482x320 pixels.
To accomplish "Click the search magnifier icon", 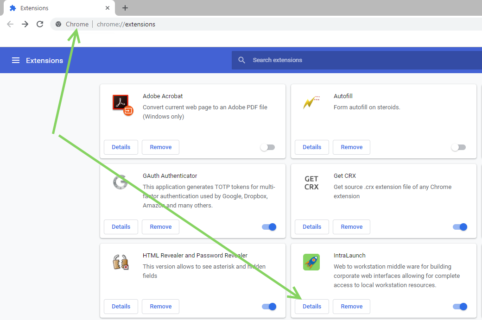I will (241, 60).
